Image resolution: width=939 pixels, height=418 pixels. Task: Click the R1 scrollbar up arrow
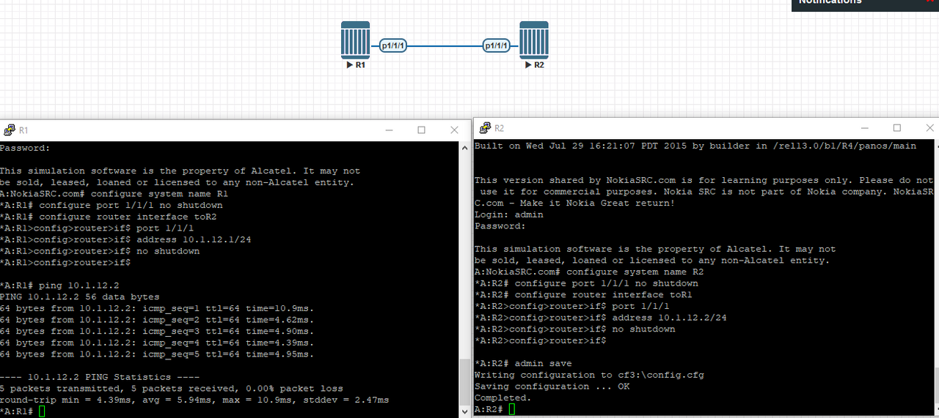click(x=464, y=147)
